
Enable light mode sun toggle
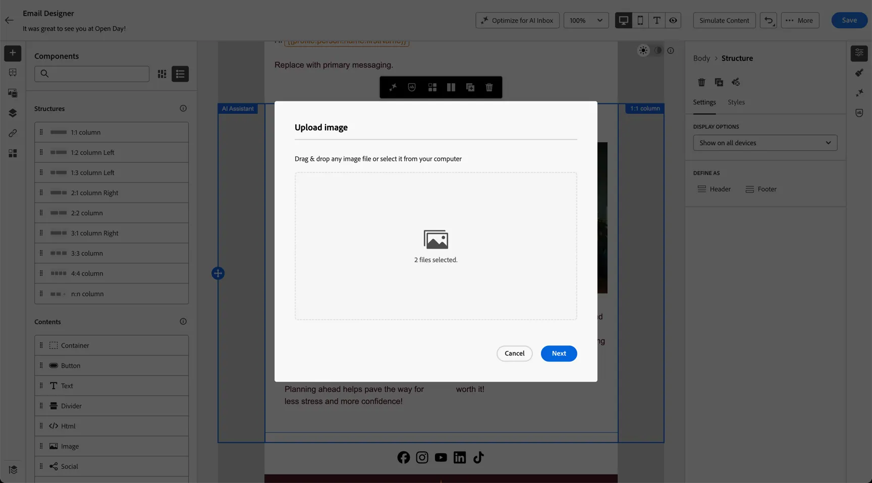pos(643,50)
